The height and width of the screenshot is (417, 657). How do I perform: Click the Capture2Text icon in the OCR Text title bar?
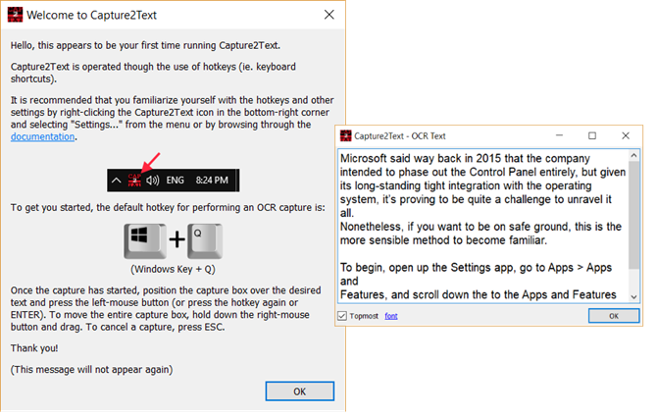(346, 135)
